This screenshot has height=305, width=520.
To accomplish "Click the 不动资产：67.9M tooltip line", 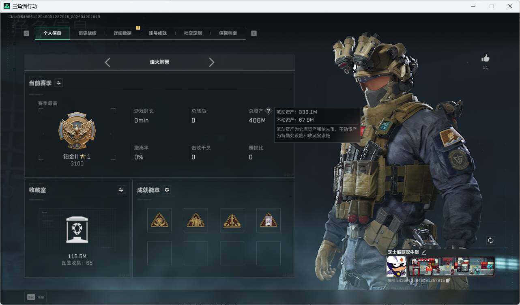I will tap(295, 120).
